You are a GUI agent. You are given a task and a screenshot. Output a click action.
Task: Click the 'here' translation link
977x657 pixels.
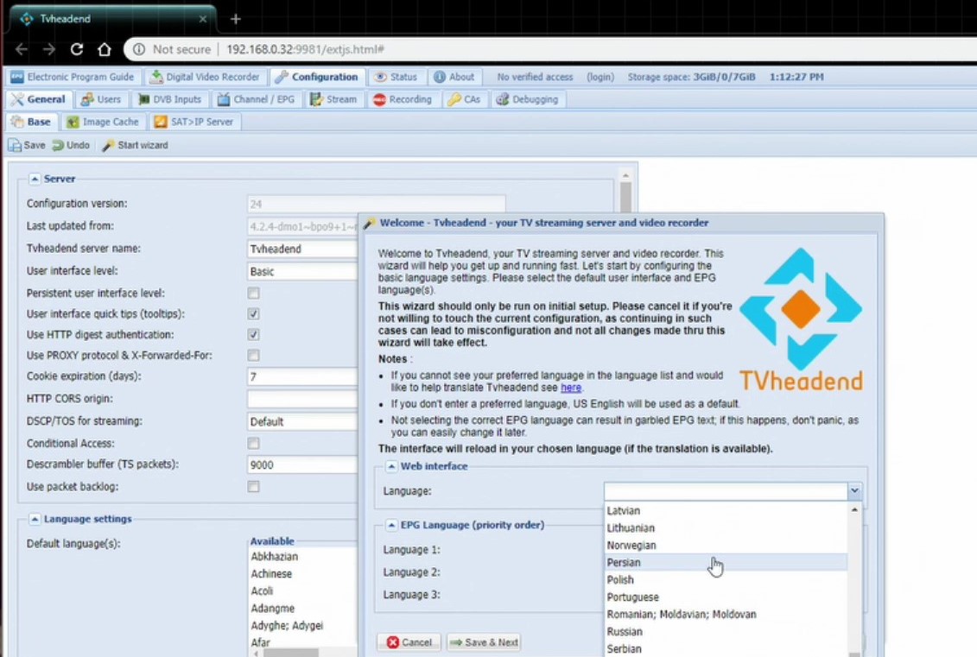[x=571, y=388]
